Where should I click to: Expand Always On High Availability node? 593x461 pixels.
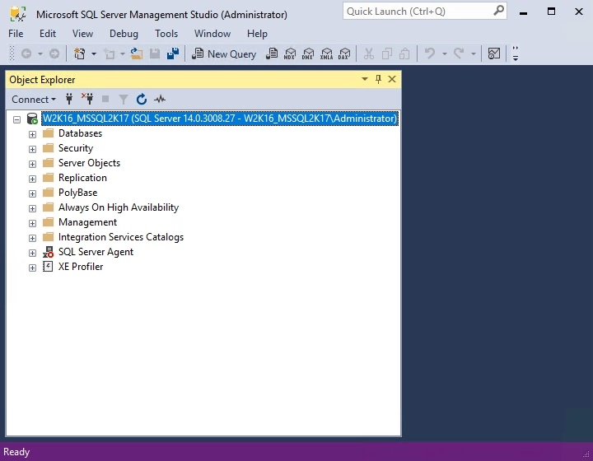click(x=32, y=208)
